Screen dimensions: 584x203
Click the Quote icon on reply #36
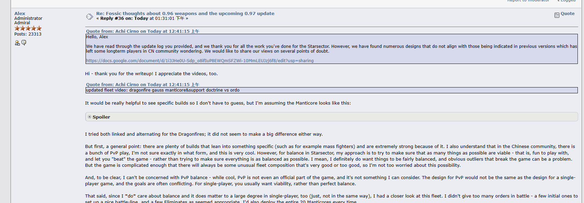(557, 15)
